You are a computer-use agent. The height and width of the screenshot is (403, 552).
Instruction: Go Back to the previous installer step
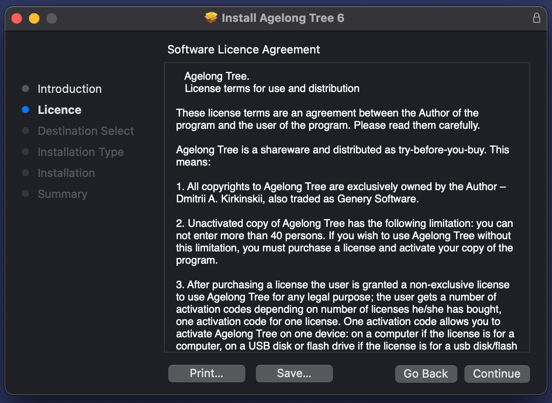[426, 374]
